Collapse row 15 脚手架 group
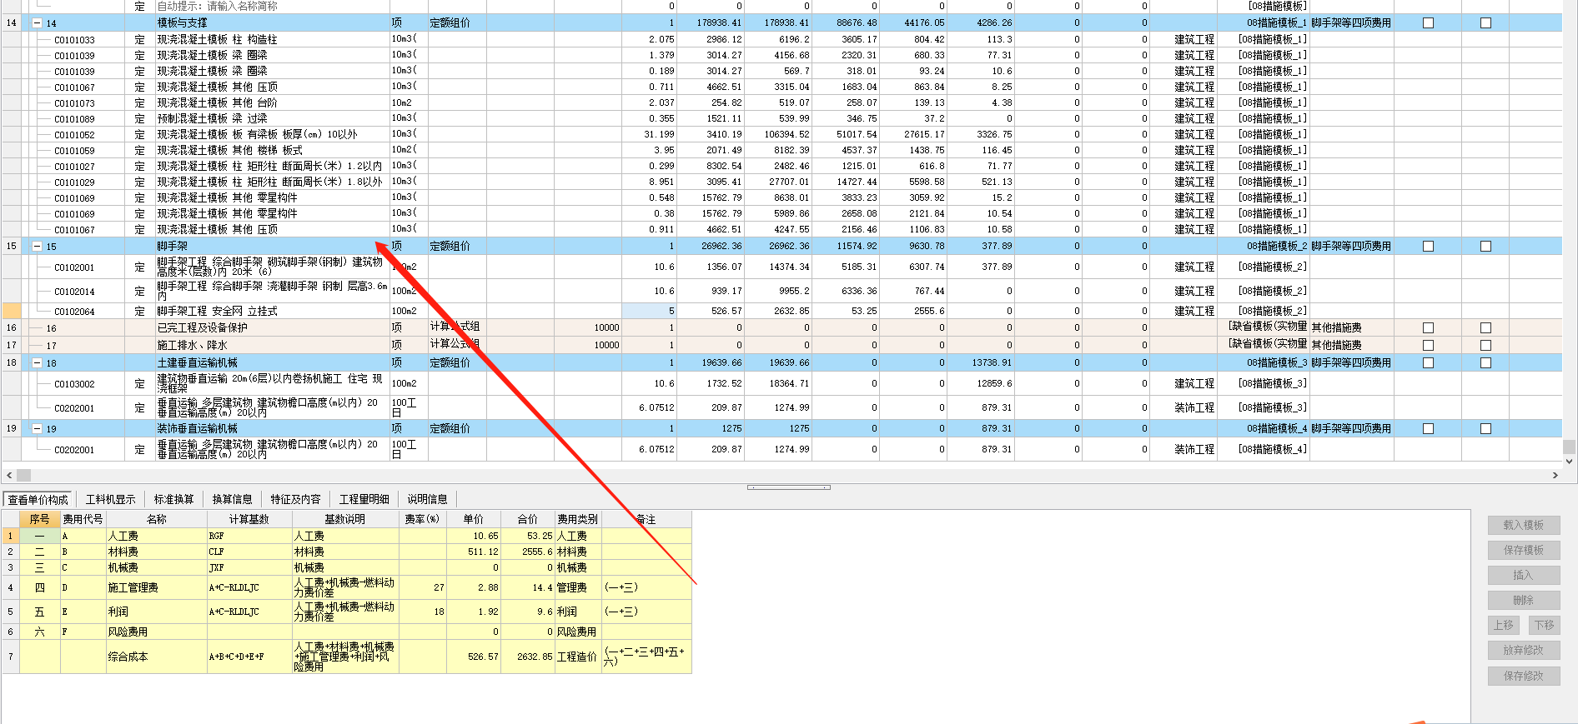 (x=37, y=247)
